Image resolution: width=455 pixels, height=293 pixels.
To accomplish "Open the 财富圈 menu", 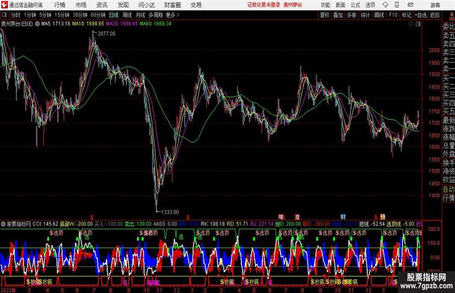I will click(x=172, y=5).
